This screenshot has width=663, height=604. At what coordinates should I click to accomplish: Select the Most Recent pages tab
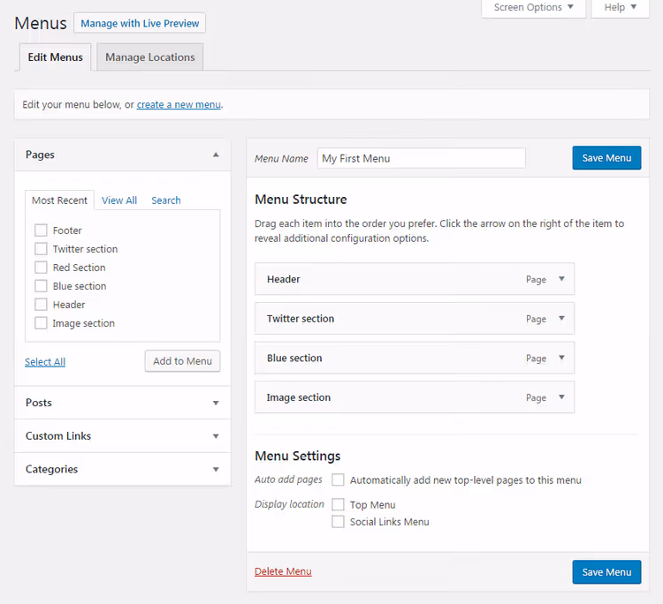[x=59, y=200]
